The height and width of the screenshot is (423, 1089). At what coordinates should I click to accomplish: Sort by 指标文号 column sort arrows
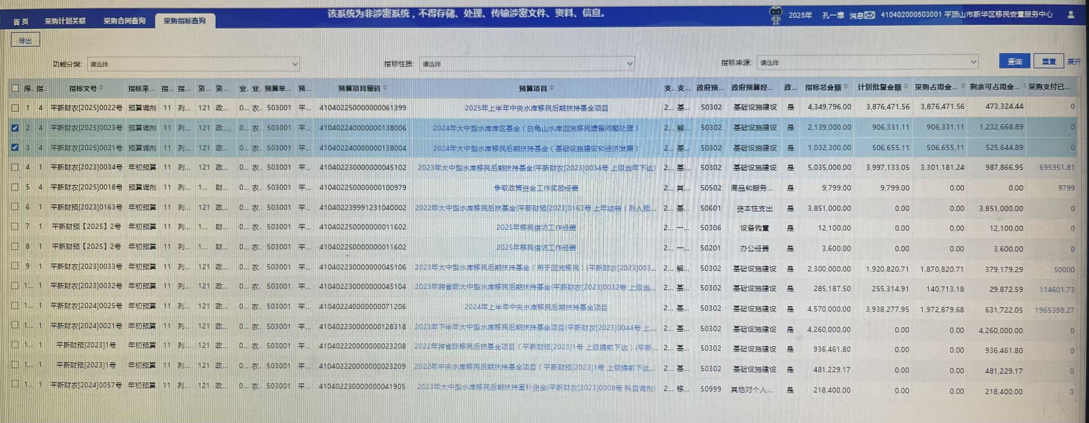point(101,88)
